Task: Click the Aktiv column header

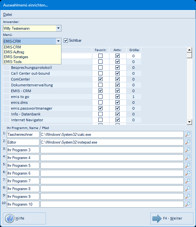Action: coord(117,50)
